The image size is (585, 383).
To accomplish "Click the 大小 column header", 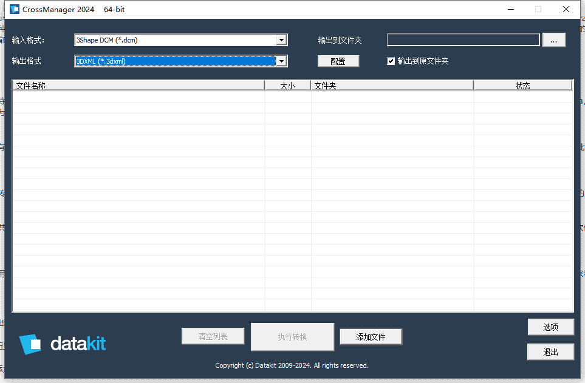I will point(287,85).
